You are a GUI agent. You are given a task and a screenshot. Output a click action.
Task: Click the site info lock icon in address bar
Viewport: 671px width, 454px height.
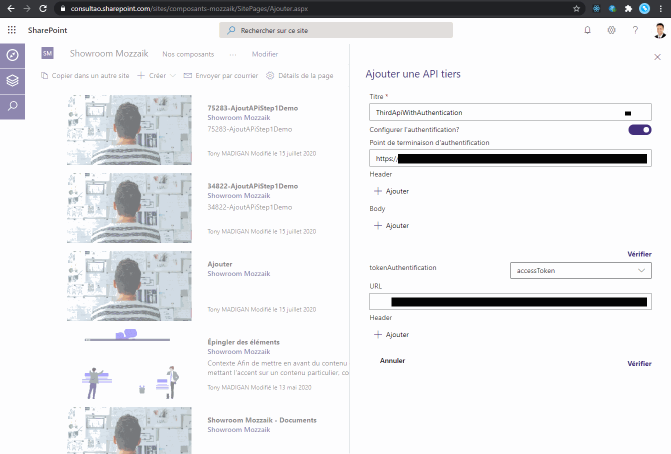tap(62, 8)
